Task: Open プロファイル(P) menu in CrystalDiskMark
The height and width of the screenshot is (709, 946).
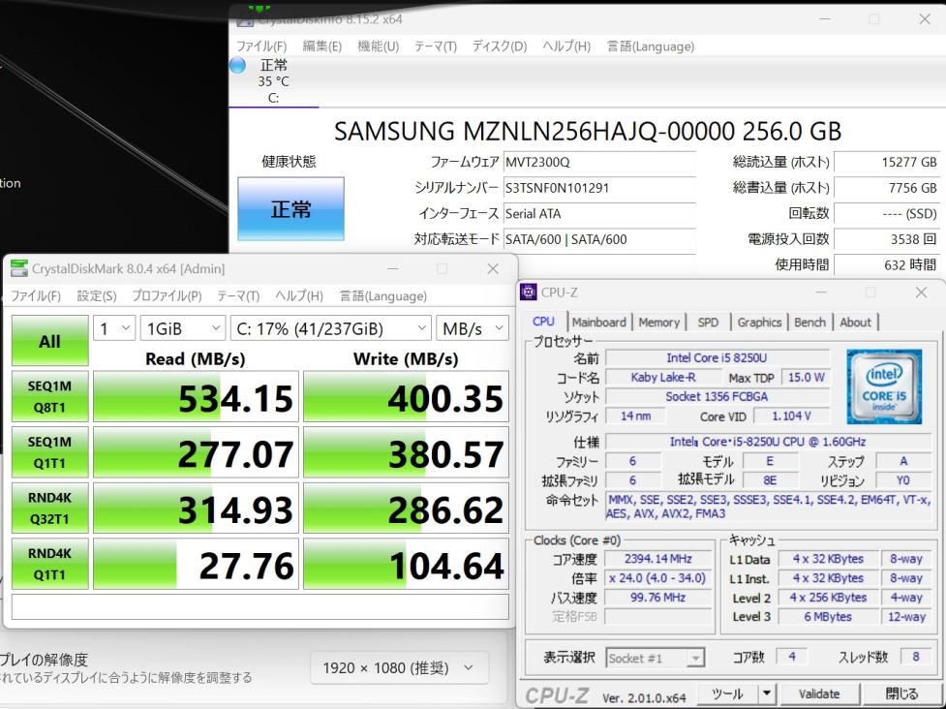Action: tap(167, 296)
